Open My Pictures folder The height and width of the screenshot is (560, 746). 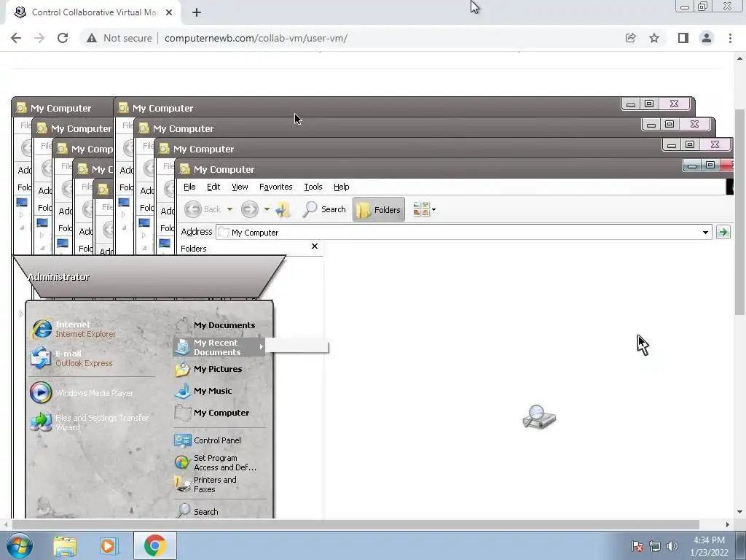click(209, 369)
